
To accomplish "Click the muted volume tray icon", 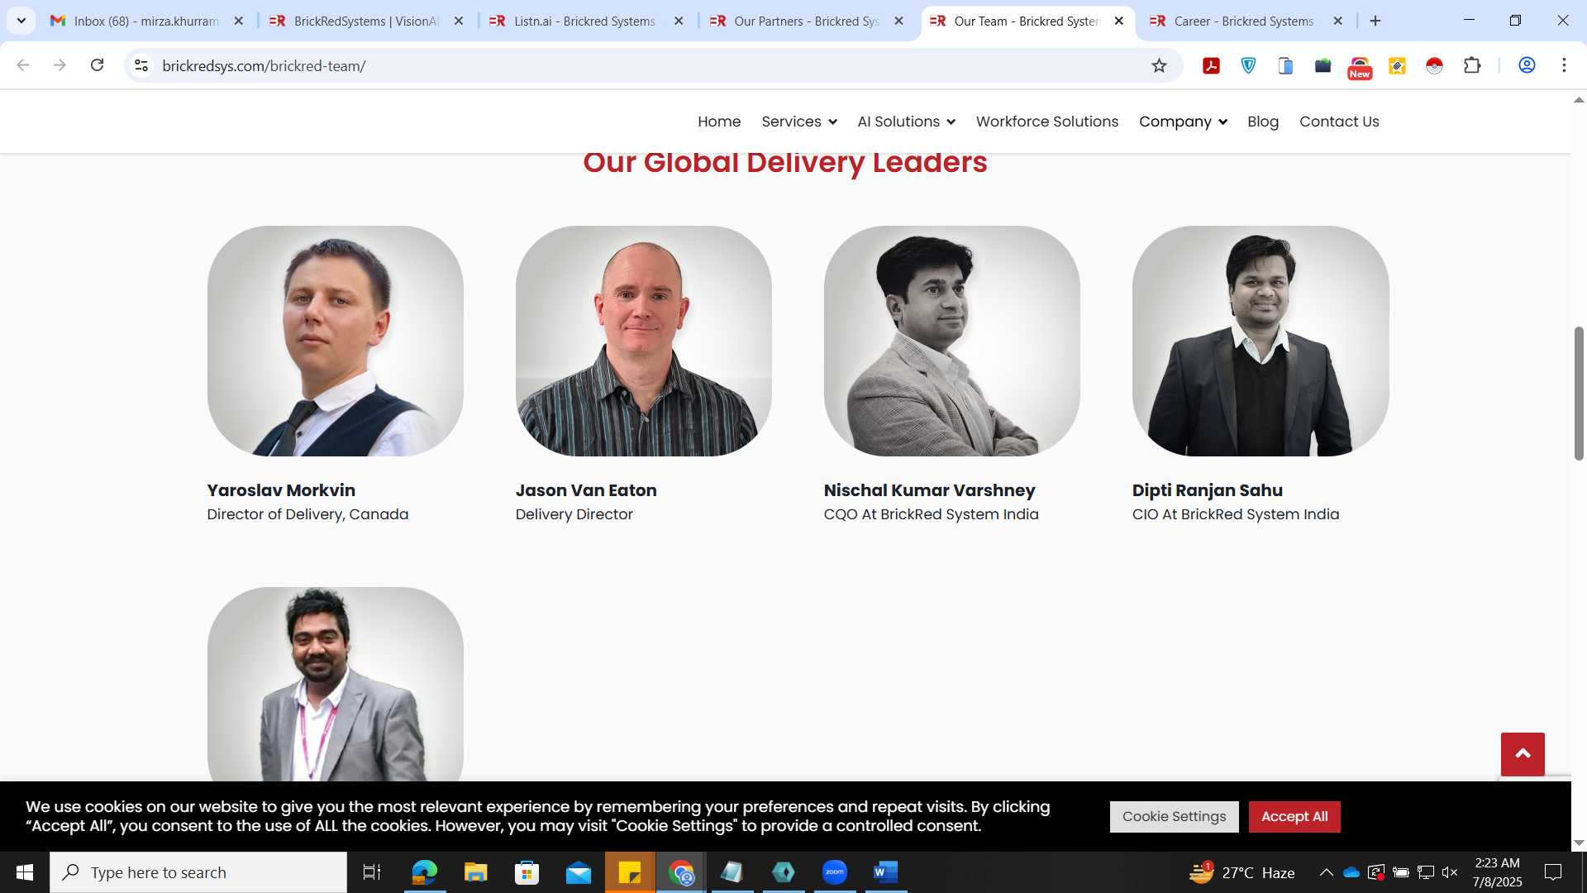I will [1450, 872].
